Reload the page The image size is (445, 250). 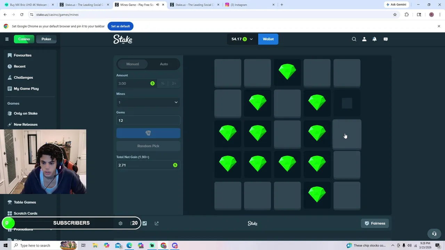click(22, 15)
